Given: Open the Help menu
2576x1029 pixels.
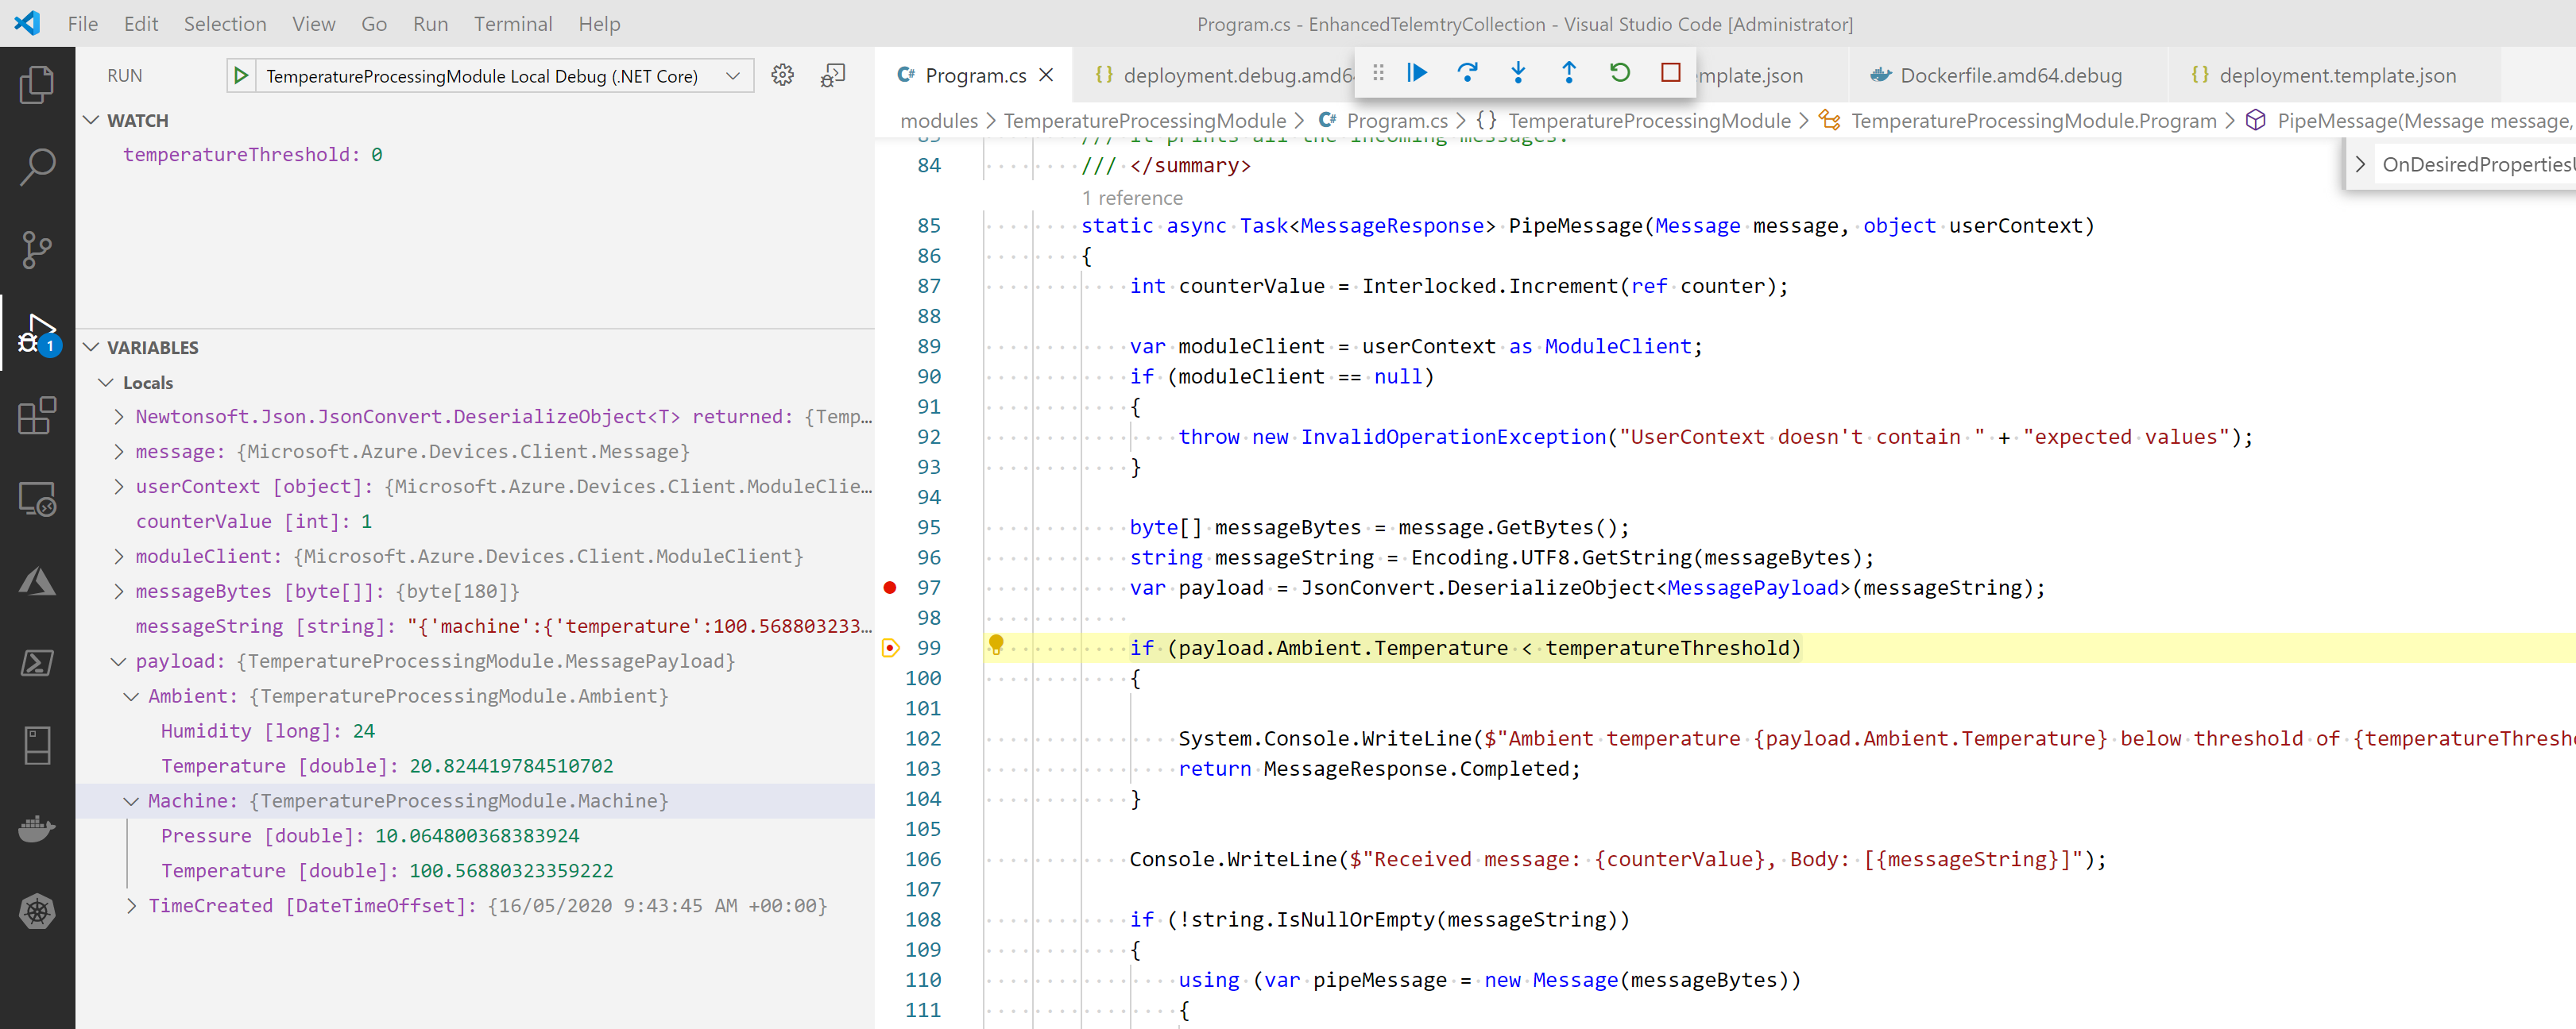Looking at the screenshot, I should [600, 23].
